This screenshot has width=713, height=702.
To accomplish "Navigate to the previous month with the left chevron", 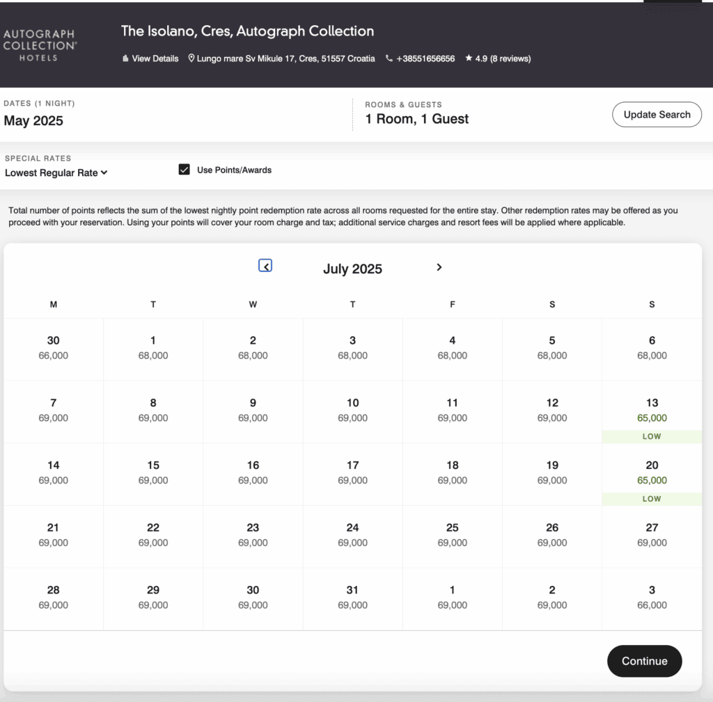I will pyautogui.click(x=265, y=266).
